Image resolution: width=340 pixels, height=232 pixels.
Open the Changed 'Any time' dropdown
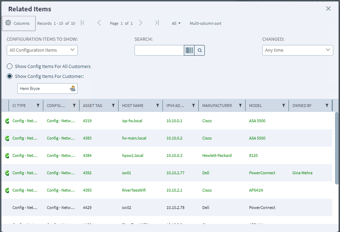pos(297,50)
